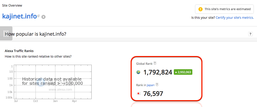
Task: Click the green rank change badge 2,932,063
Action: (x=183, y=72)
